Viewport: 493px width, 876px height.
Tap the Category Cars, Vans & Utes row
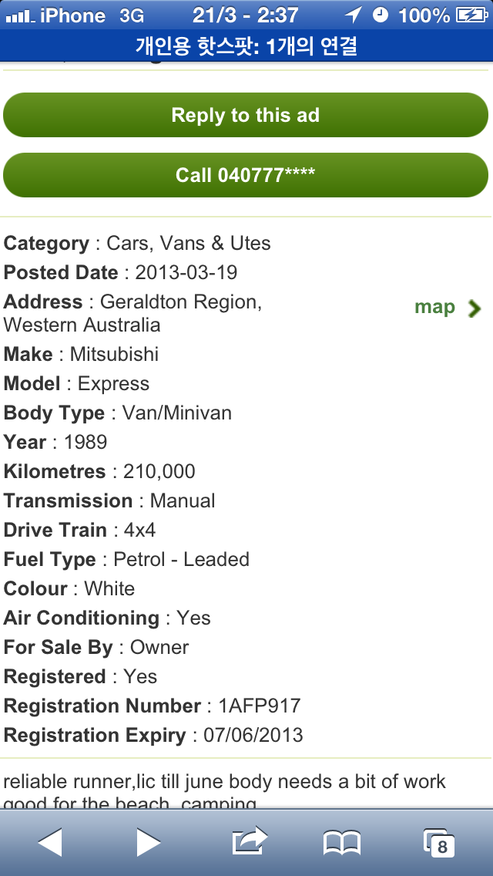pyautogui.click(x=137, y=243)
